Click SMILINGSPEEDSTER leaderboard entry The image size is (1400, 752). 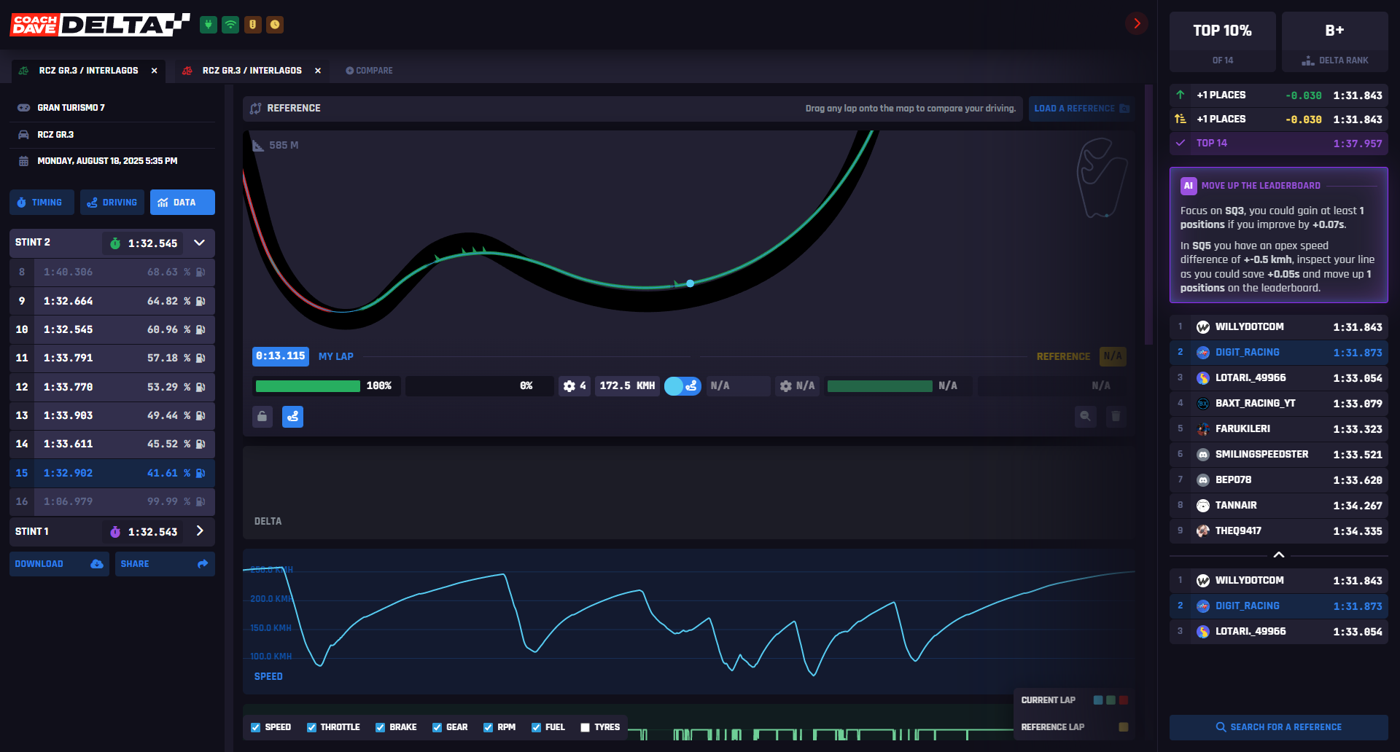(1278, 455)
